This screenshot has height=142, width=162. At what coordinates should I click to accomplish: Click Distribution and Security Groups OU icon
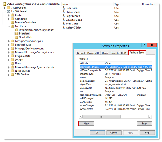point(16,30)
